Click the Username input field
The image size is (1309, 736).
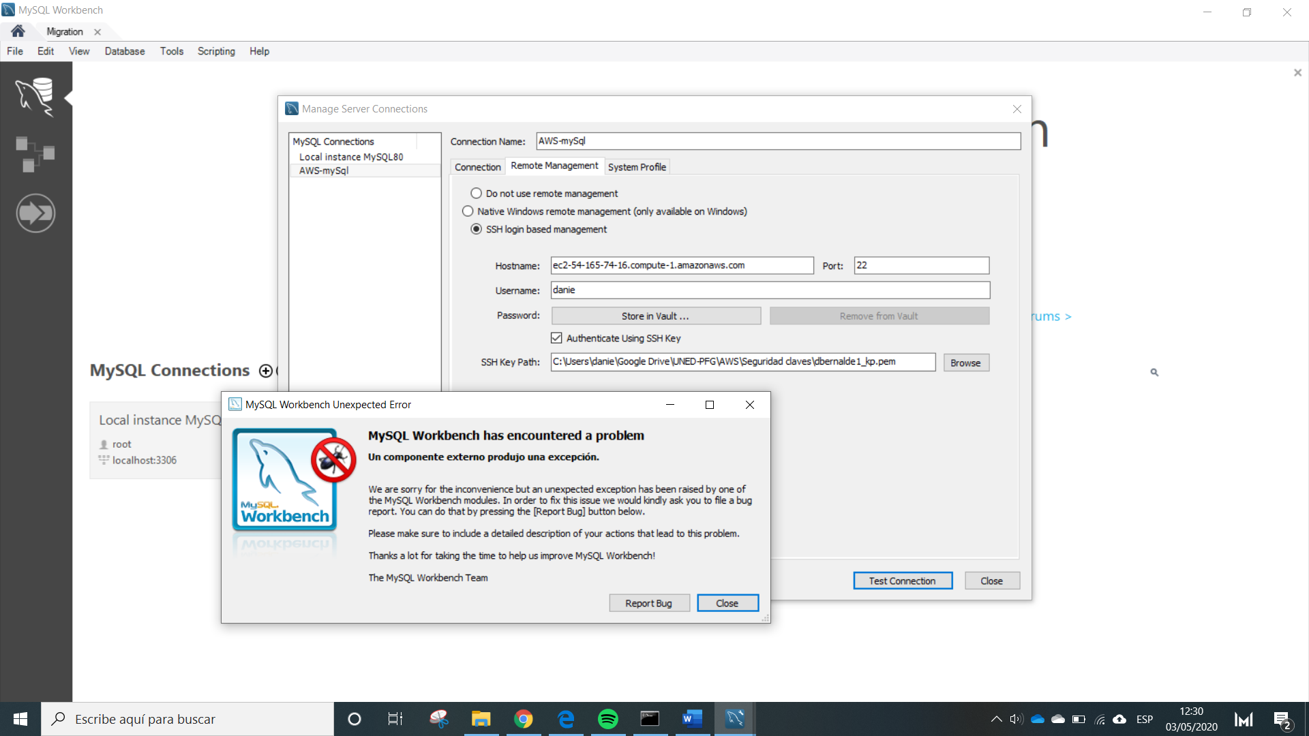click(770, 290)
